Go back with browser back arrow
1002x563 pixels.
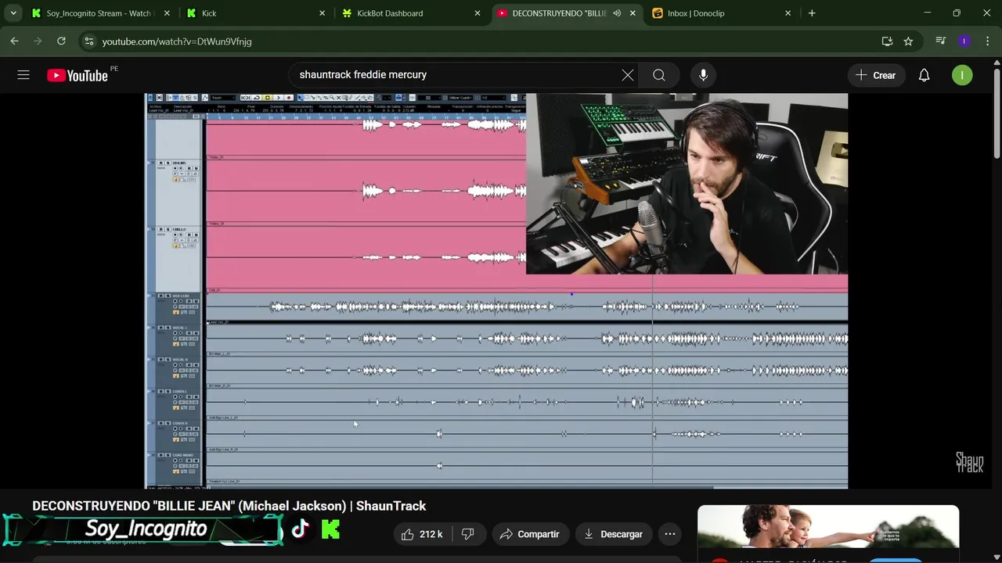[14, 41]
